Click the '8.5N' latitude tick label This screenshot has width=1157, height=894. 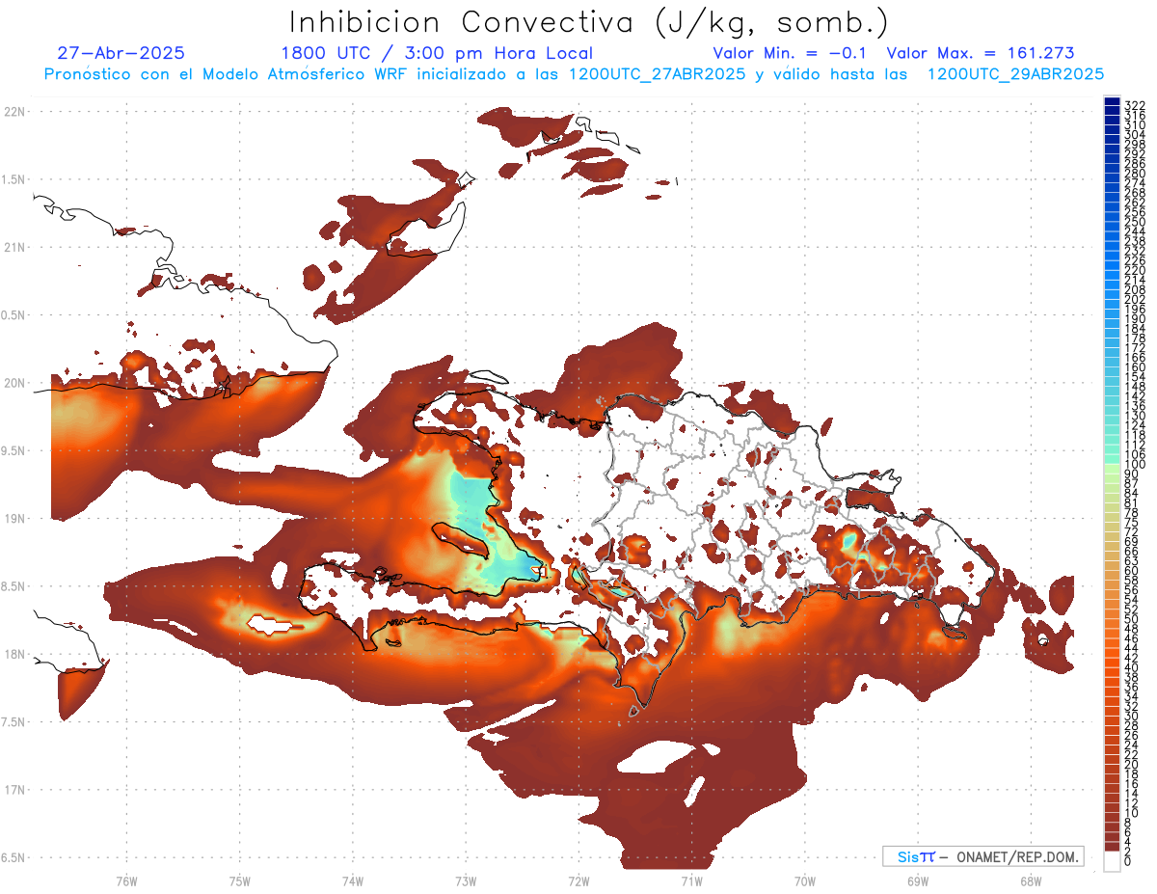13,586
